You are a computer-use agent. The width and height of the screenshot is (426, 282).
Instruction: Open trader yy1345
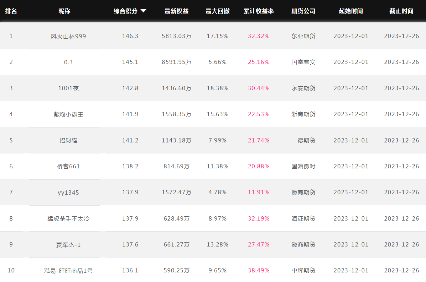68,192
